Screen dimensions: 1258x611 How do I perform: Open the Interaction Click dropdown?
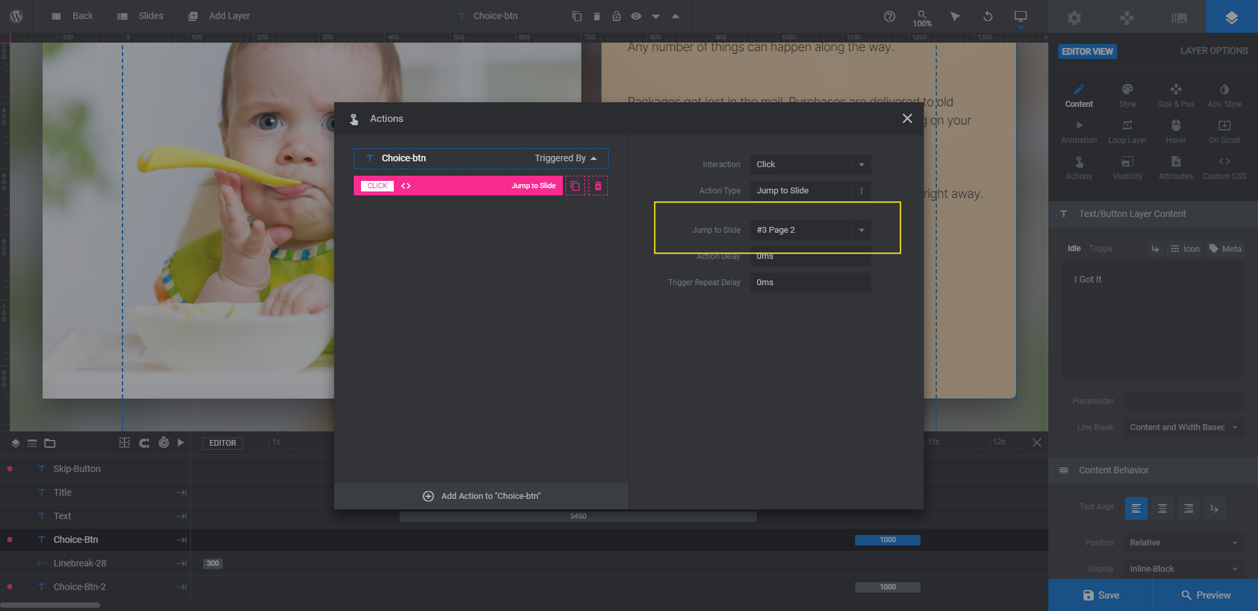coord(810,165)
